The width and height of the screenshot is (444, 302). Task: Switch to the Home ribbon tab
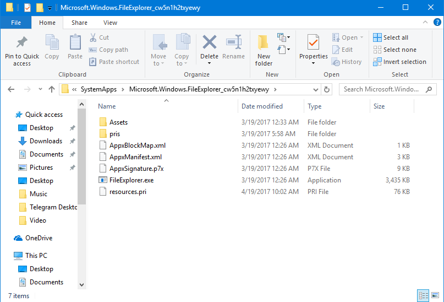click(47, 23)
